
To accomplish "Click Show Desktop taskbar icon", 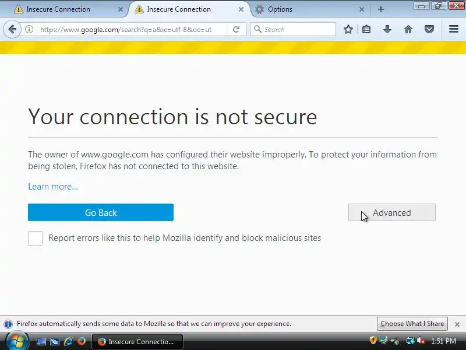I will coord(41,341).
